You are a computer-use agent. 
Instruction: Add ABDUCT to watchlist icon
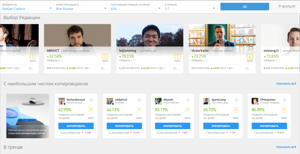click(x=103, y=68)
